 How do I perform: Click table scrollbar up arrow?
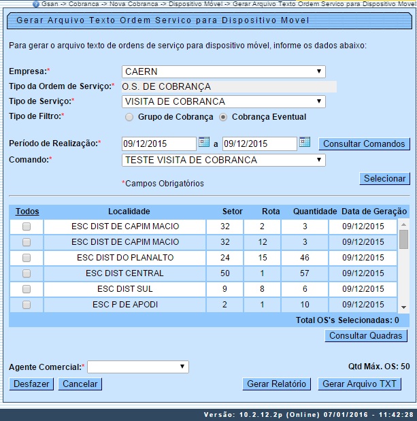403,224
